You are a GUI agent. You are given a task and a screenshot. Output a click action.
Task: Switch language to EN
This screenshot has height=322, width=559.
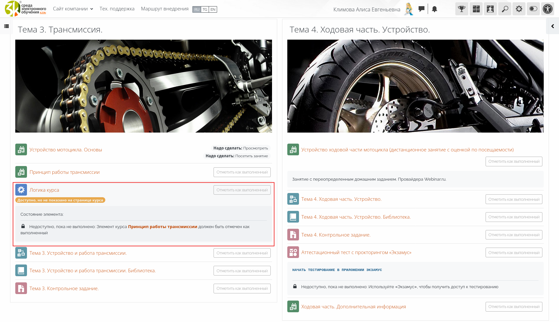pos(213,9)
